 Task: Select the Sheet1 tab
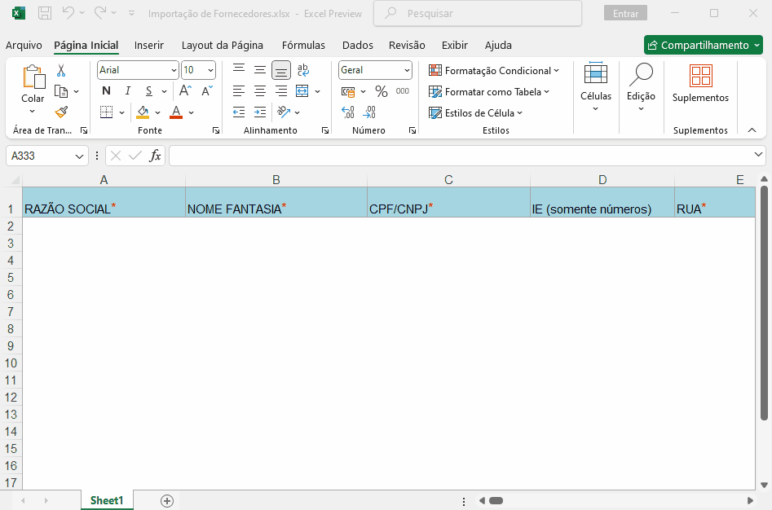[x=107, y=500]
